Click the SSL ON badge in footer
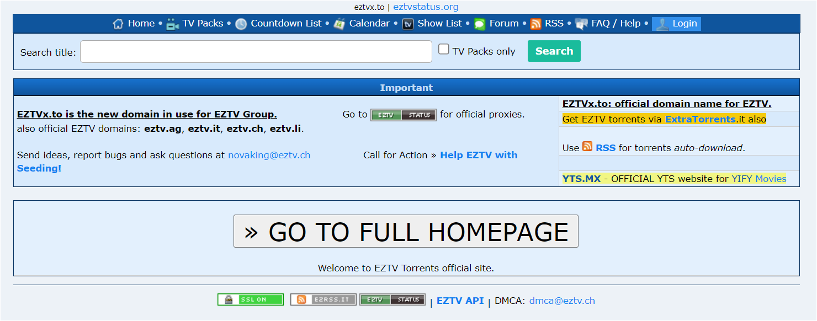This screenshot has height=321, width=817. pos(251,299)
